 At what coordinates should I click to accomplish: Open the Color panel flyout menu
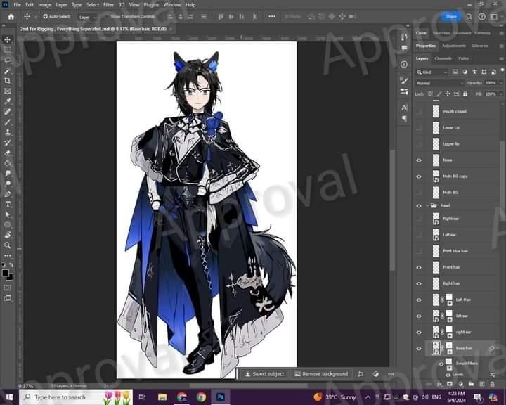[501, 33]
